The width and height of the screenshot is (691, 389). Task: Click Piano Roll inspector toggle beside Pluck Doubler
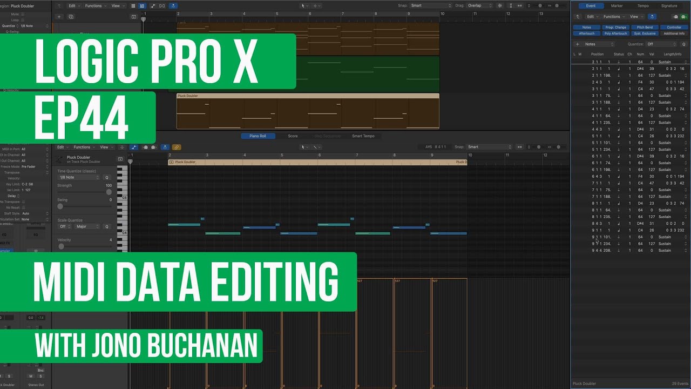coord(120,159)
